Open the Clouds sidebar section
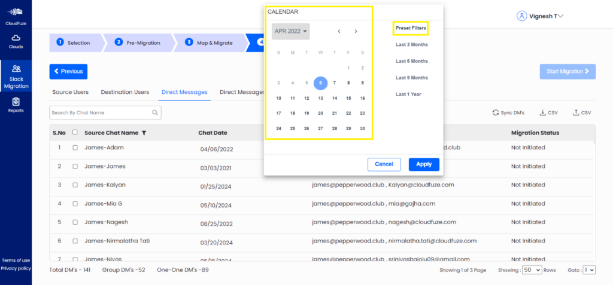The width and height of the screenshot is (613, 285). 16,42
